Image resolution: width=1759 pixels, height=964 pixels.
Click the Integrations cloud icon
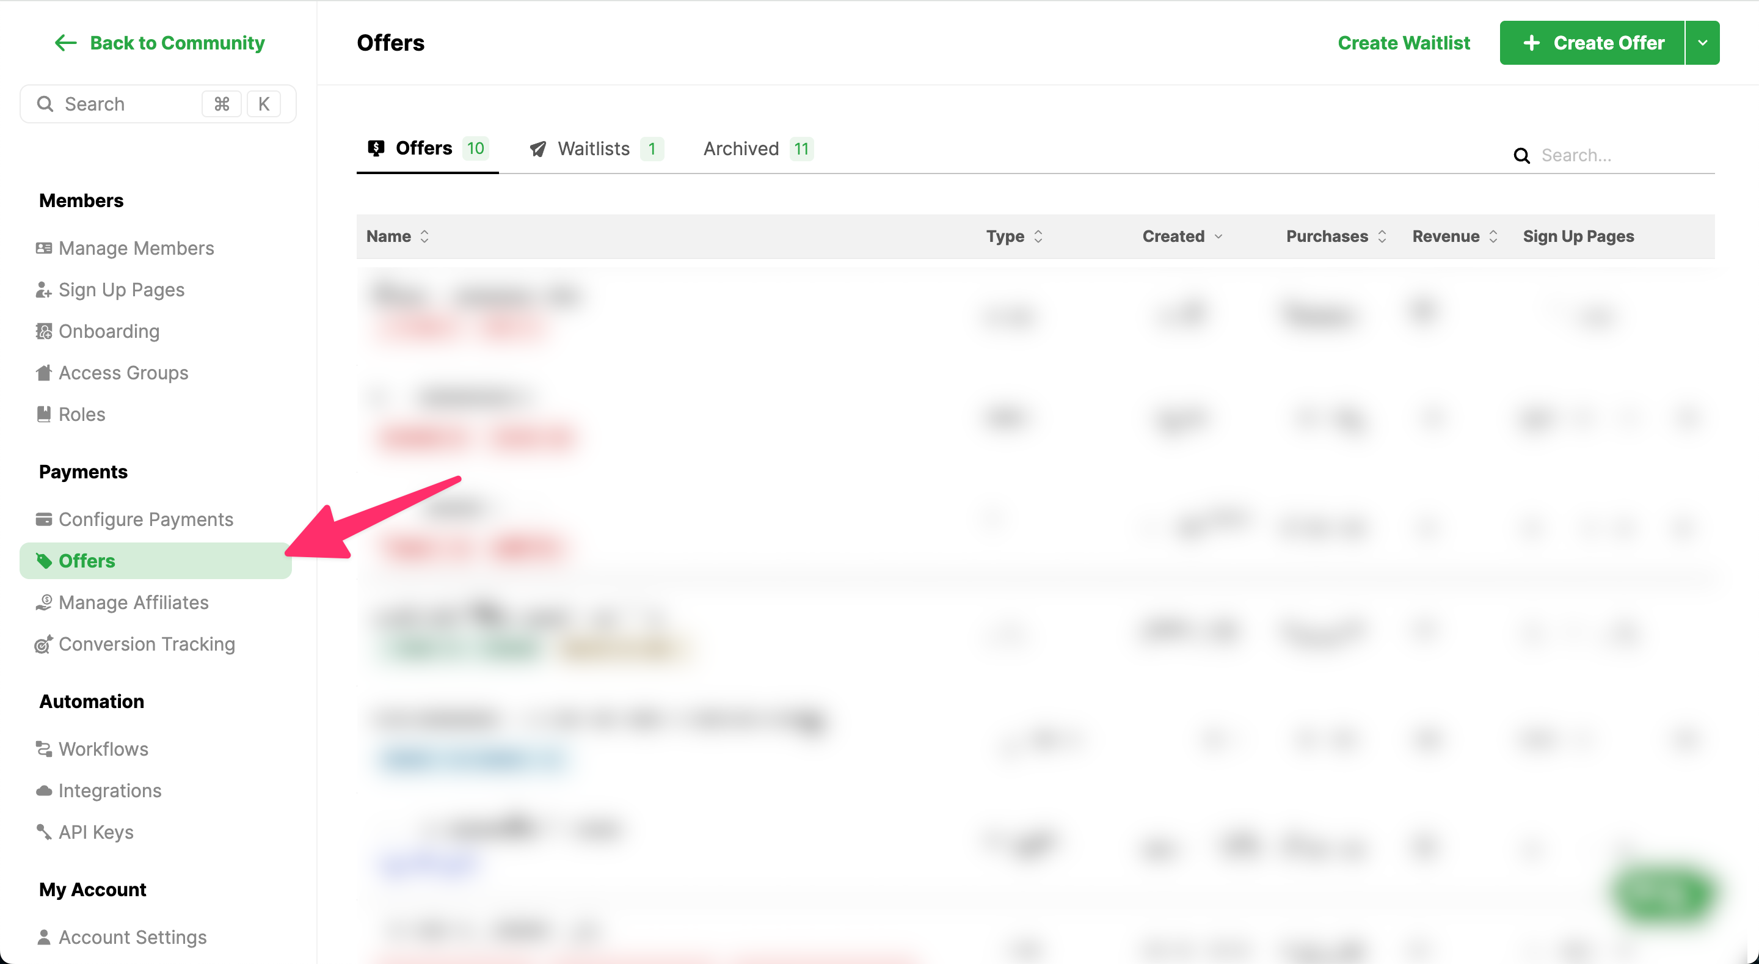pyautogui.click(x=44, y=791)
